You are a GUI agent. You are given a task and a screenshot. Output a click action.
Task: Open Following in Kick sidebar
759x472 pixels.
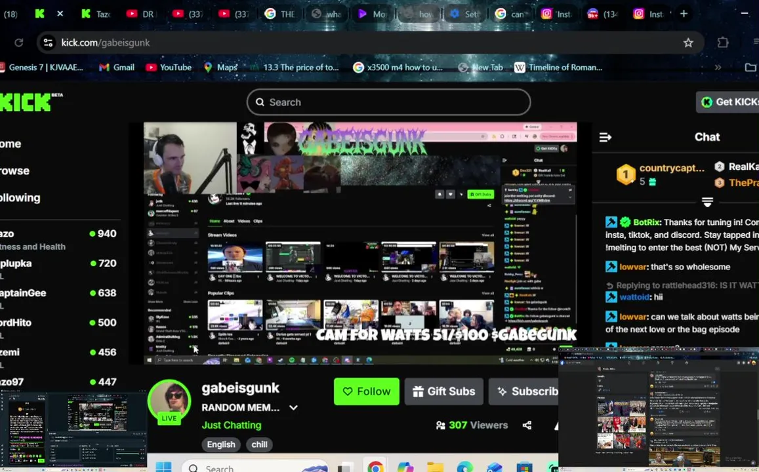(20, 198)
